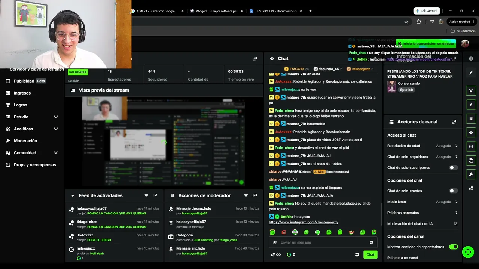Click the pencil edit icon in right sidebar
Image resolution: width=479 pixels, height=269 pixels.
(471, 72)
